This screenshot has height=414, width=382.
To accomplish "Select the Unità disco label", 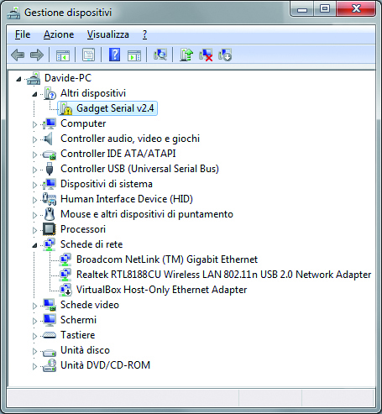I will (x=85, y=350).
